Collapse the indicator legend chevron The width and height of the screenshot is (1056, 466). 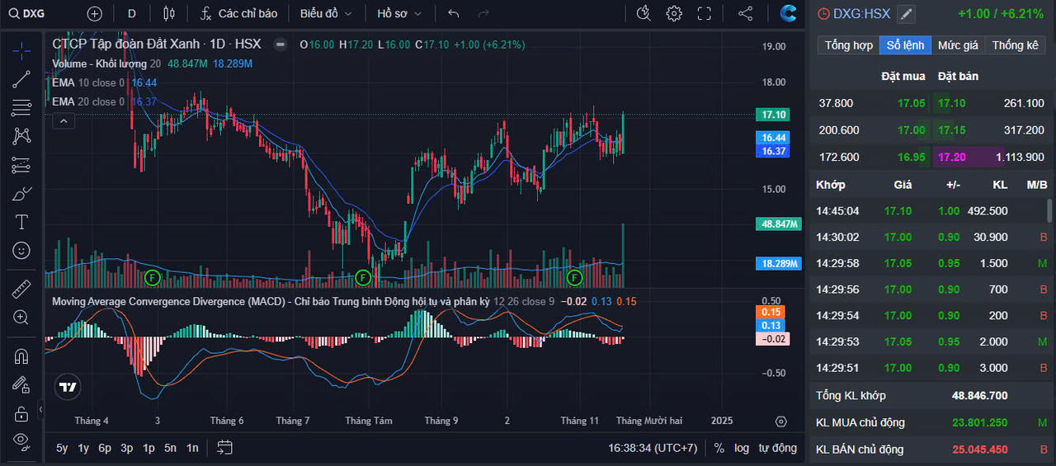click(x=64, y=121)
